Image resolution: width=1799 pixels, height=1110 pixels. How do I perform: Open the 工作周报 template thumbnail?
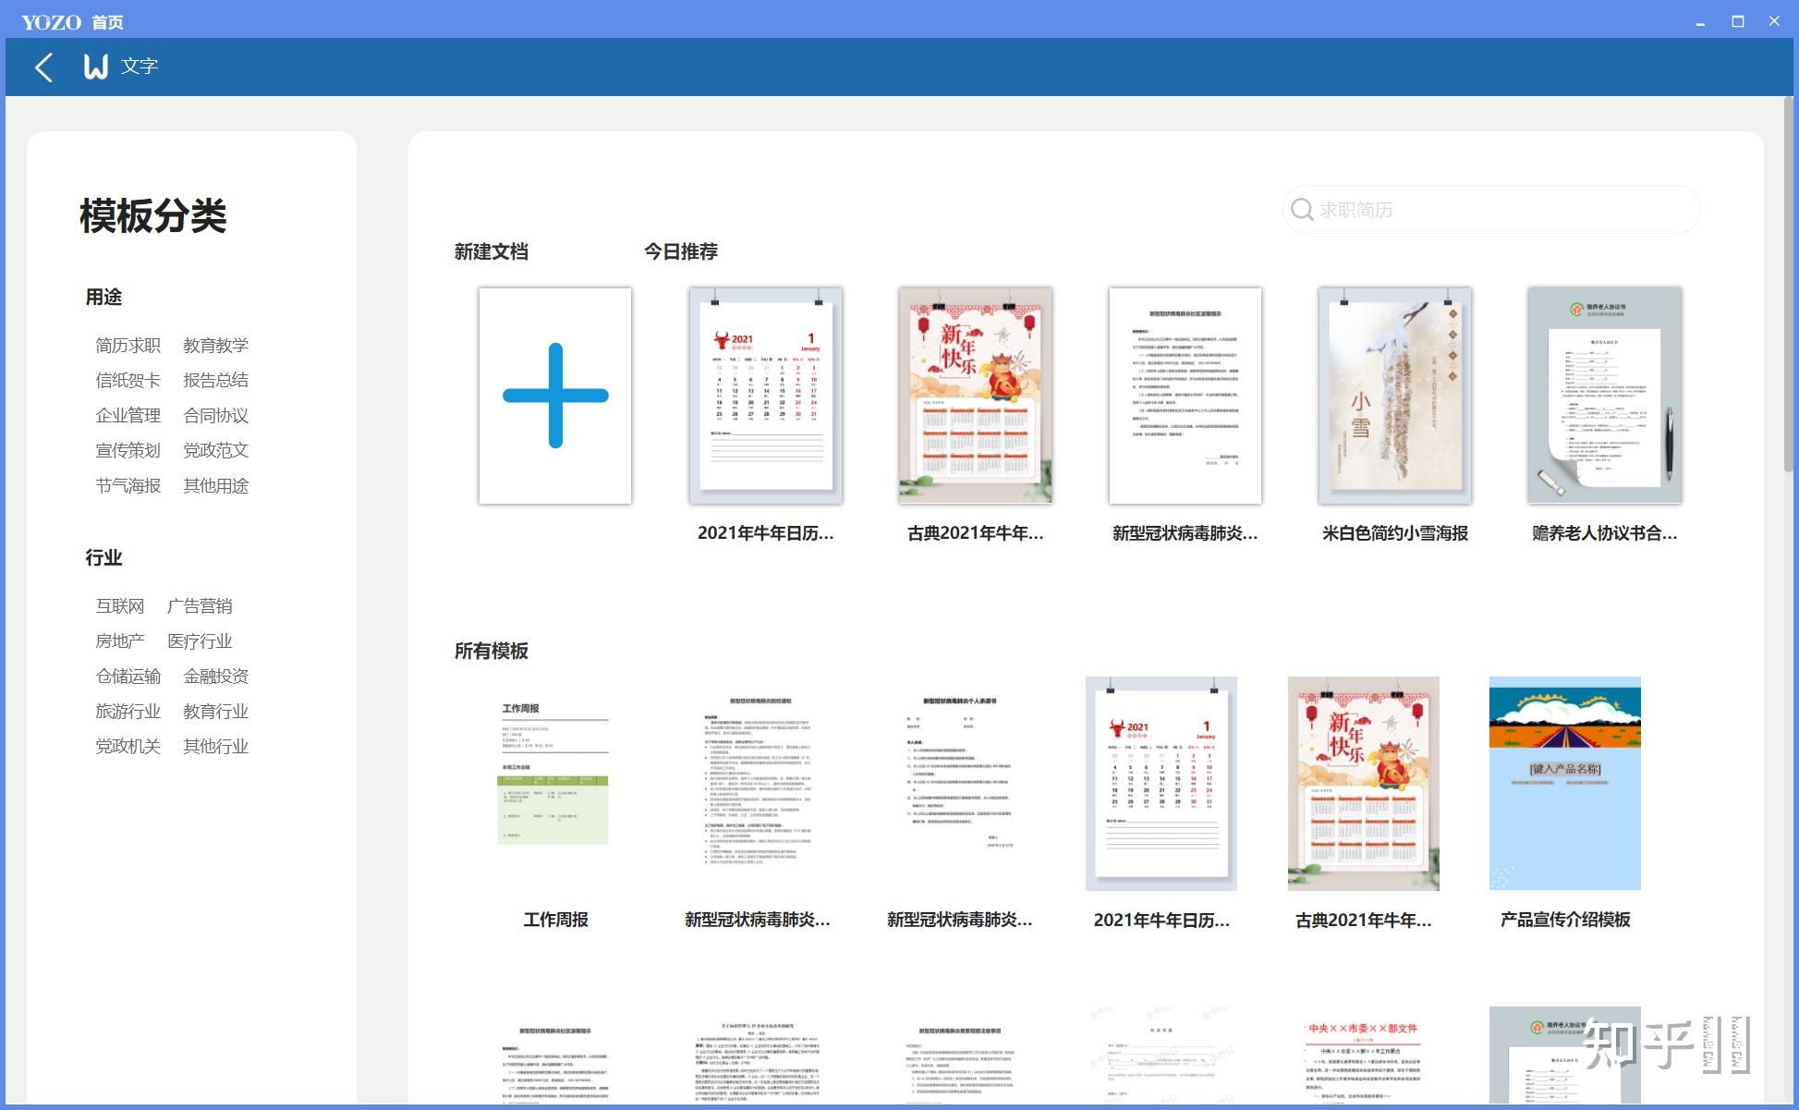(555, 784)
